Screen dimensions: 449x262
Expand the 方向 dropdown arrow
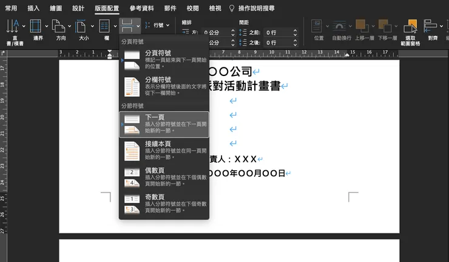[x=70, y=26]
